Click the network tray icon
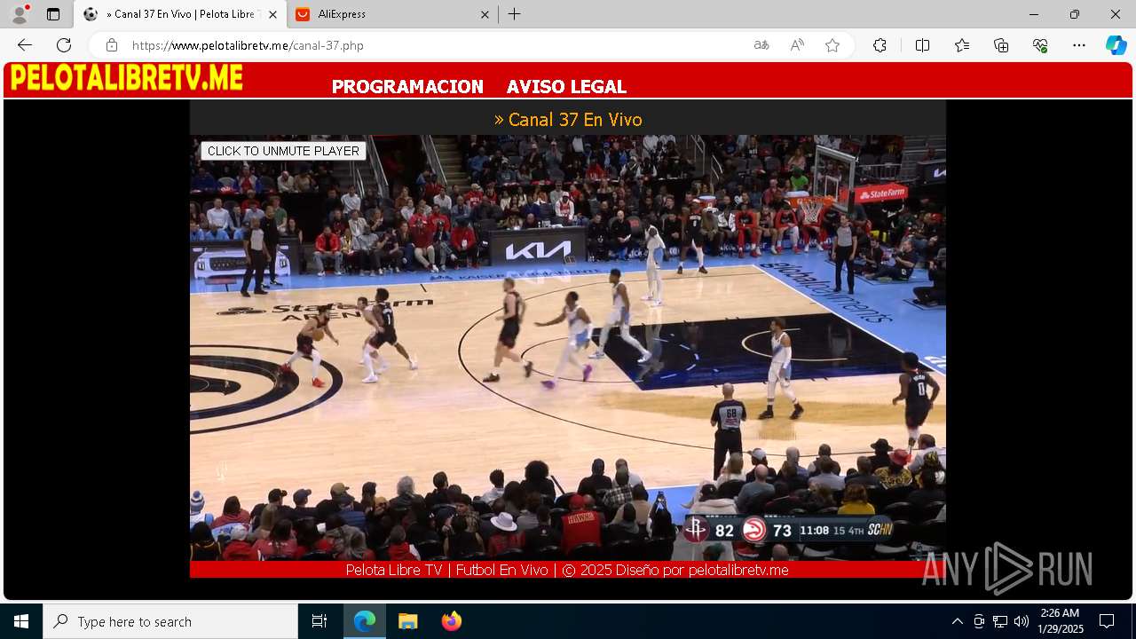Screen dimensions: 1136x639 point(1000,621)
